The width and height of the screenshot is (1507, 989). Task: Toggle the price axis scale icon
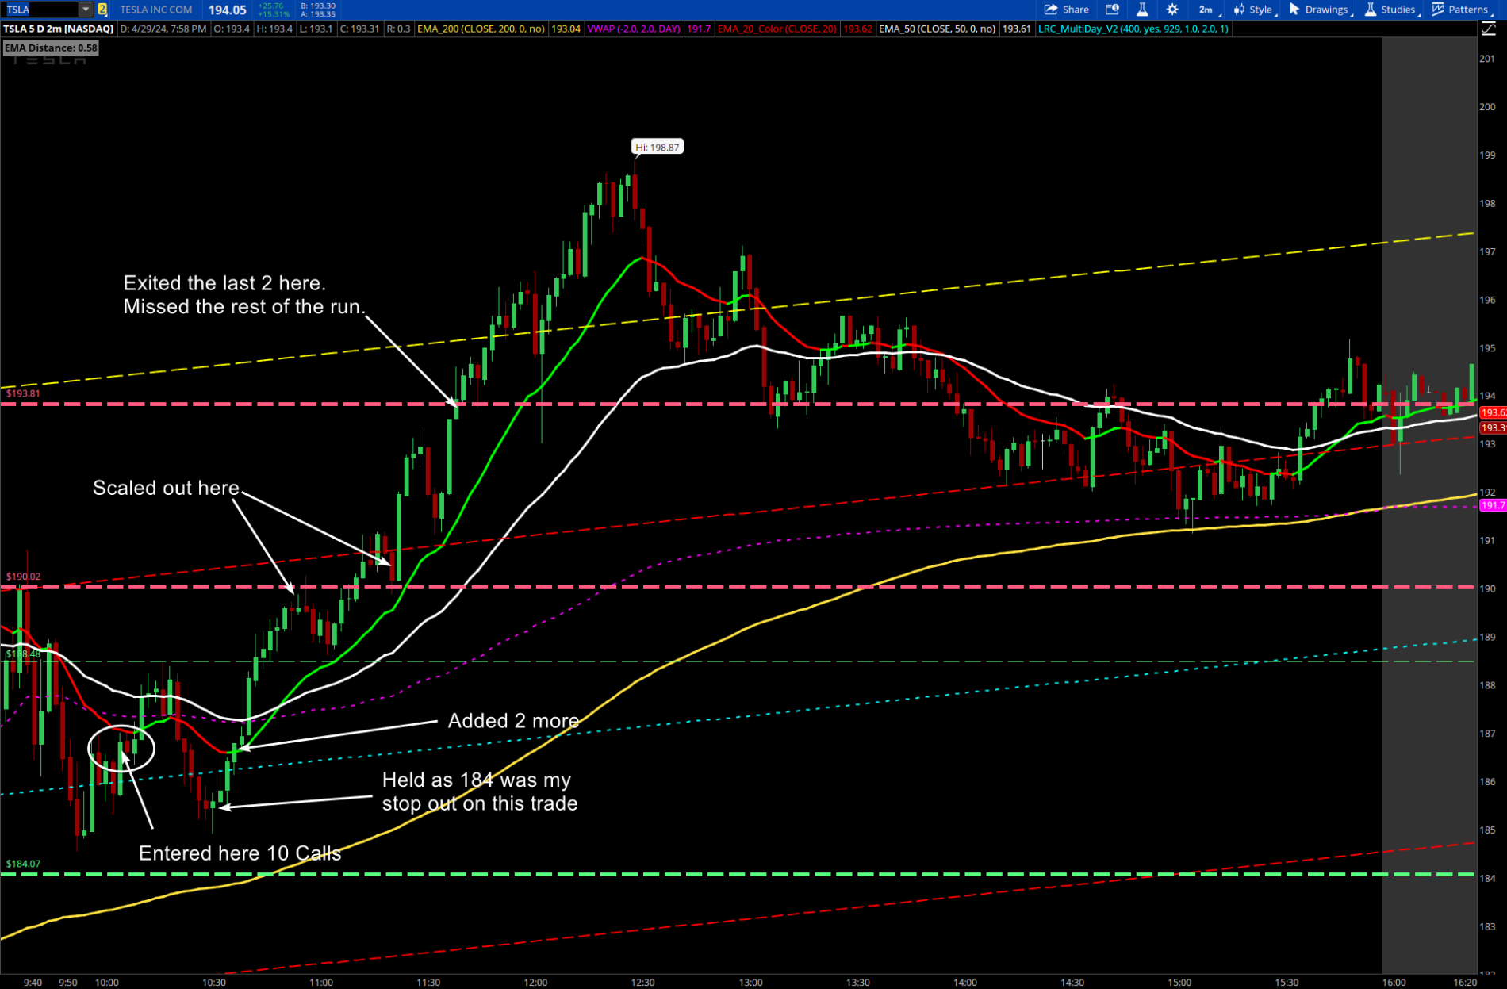(1488, 29)
